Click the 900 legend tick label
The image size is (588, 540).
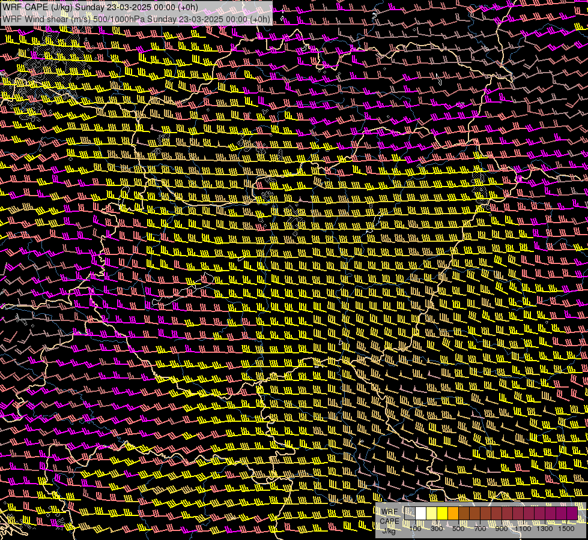click(x=502, y=529)
